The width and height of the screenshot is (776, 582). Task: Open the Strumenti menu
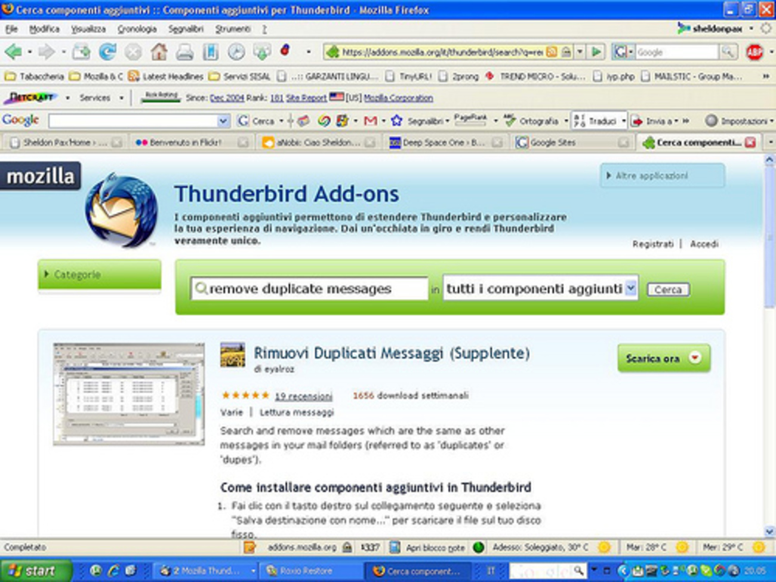(233, 29)
